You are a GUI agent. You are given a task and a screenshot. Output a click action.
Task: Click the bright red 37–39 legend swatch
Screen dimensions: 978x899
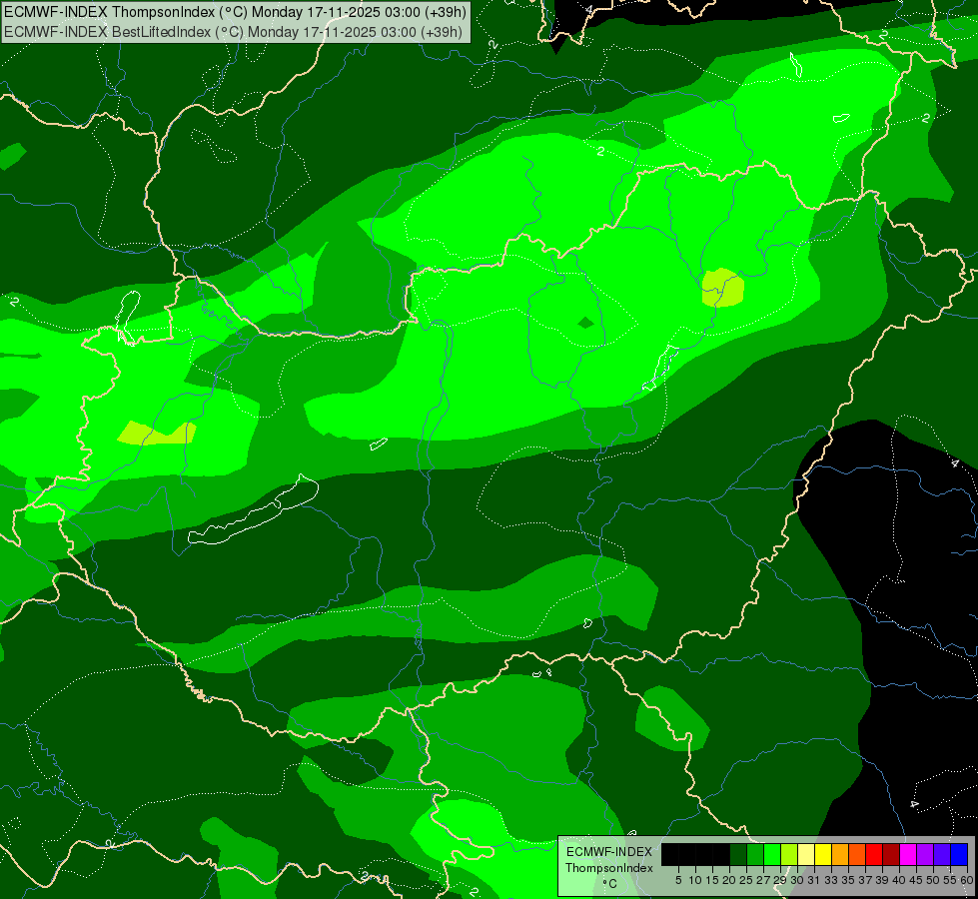[x=874, y=855]
